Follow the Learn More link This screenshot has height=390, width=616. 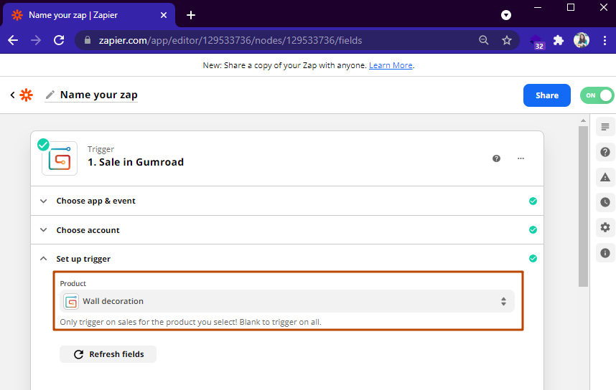tap(391, 65)
